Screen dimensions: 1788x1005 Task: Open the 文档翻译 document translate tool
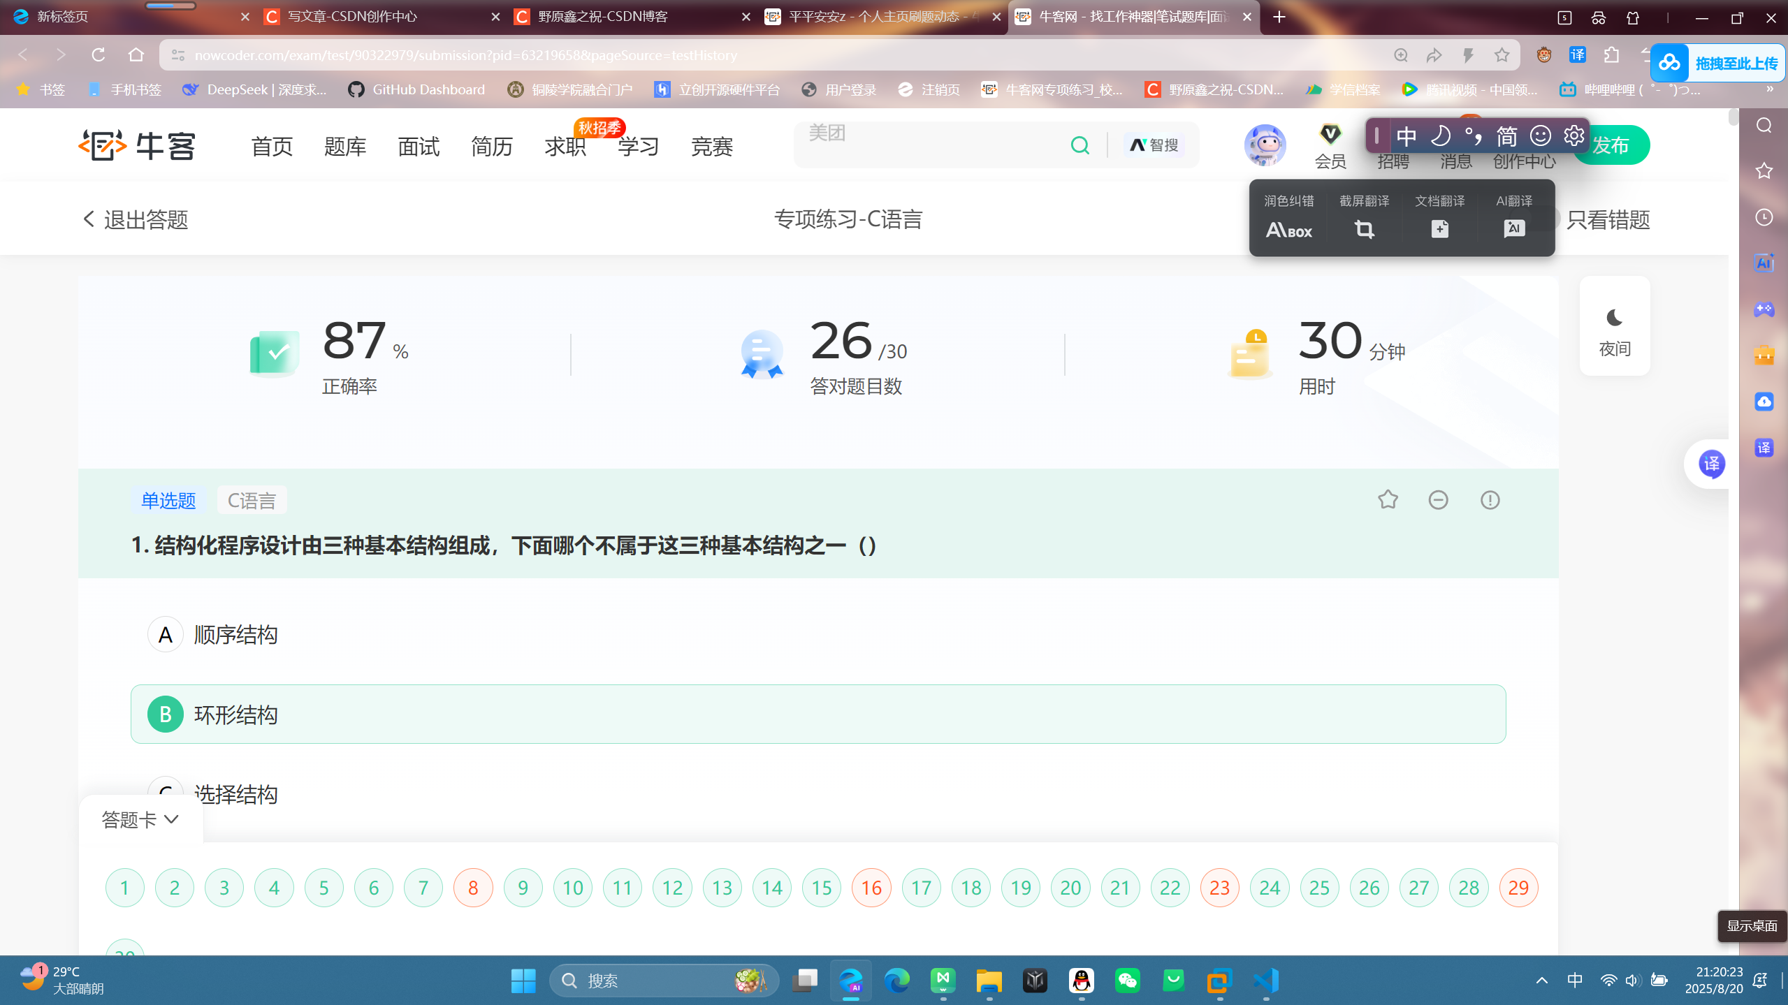[x=1439, y=218]
